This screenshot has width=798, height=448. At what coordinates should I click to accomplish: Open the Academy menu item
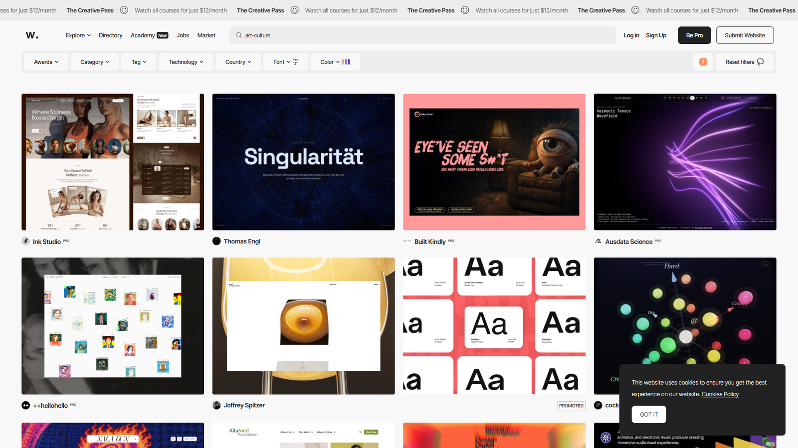tap(143, 35)
